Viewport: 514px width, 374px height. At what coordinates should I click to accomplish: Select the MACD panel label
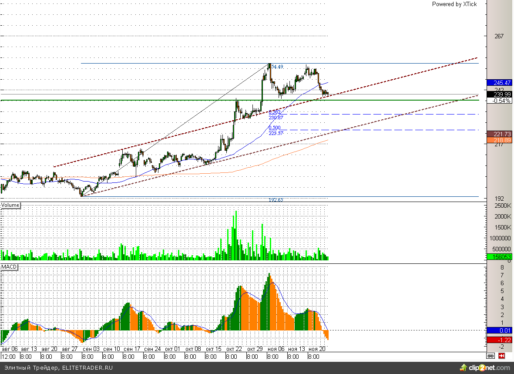(x=9, y=266)
